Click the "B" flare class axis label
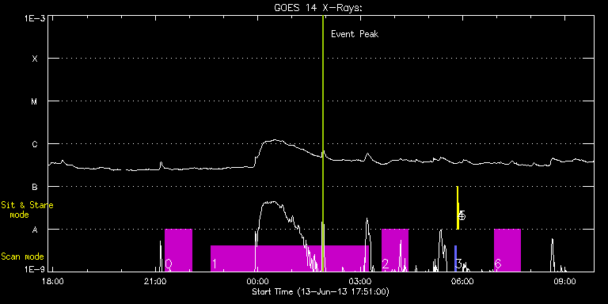 35,187
